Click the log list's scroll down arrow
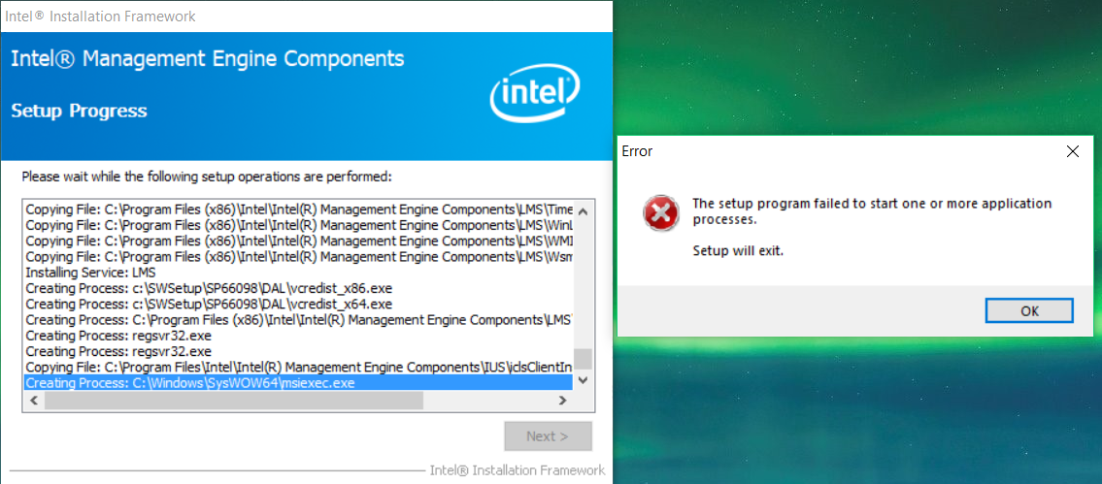Image resolution: width=1102 pixels, height=484 pixels. click(x=583, y=380)
